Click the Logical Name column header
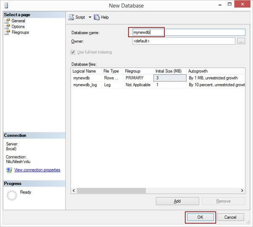The image size is (253, 227). (x=86, y=71)
